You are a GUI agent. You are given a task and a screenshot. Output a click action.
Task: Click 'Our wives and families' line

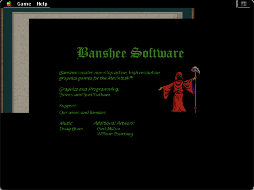[83, 112]
